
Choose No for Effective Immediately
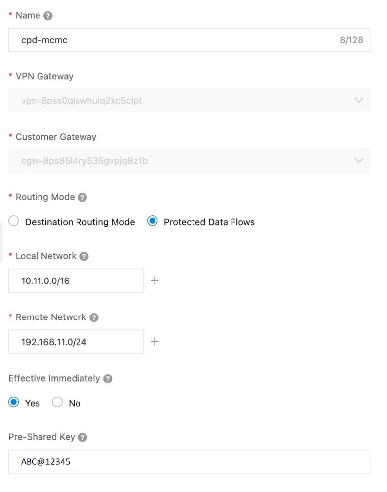coord(57,402)
